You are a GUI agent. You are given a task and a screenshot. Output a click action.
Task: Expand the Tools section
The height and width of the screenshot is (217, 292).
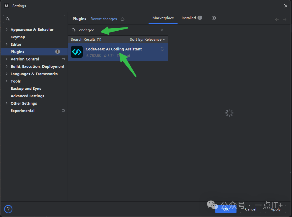tap(7, 81)
